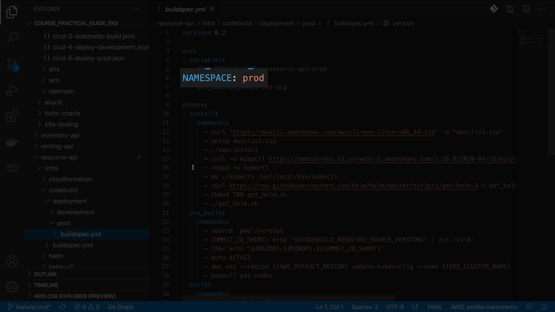Open Manage settings gear
555x312 pixels.
(12, 287)
